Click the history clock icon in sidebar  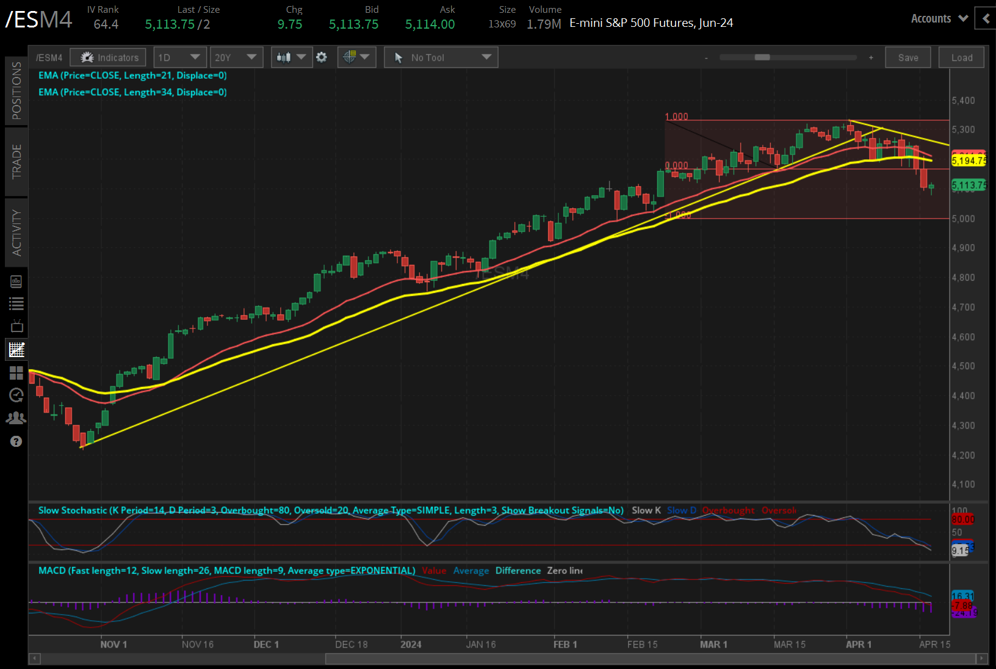[x=16, y=396]
